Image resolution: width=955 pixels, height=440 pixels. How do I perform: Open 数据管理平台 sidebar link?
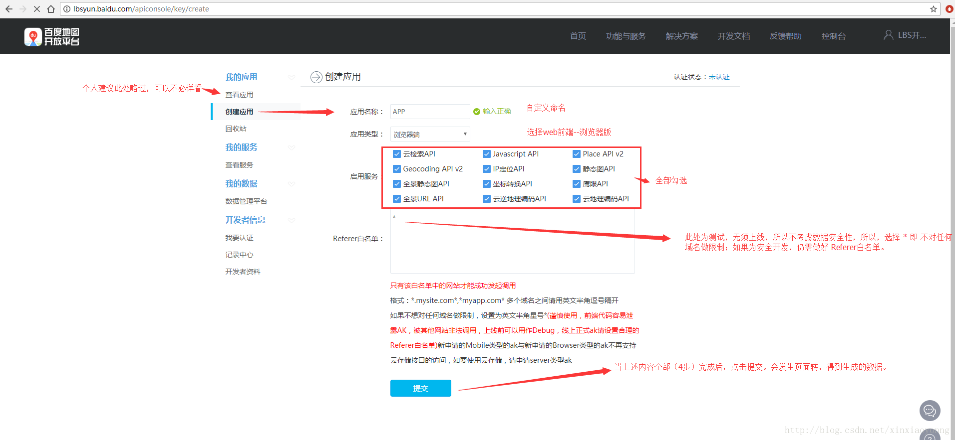(246, 201)
